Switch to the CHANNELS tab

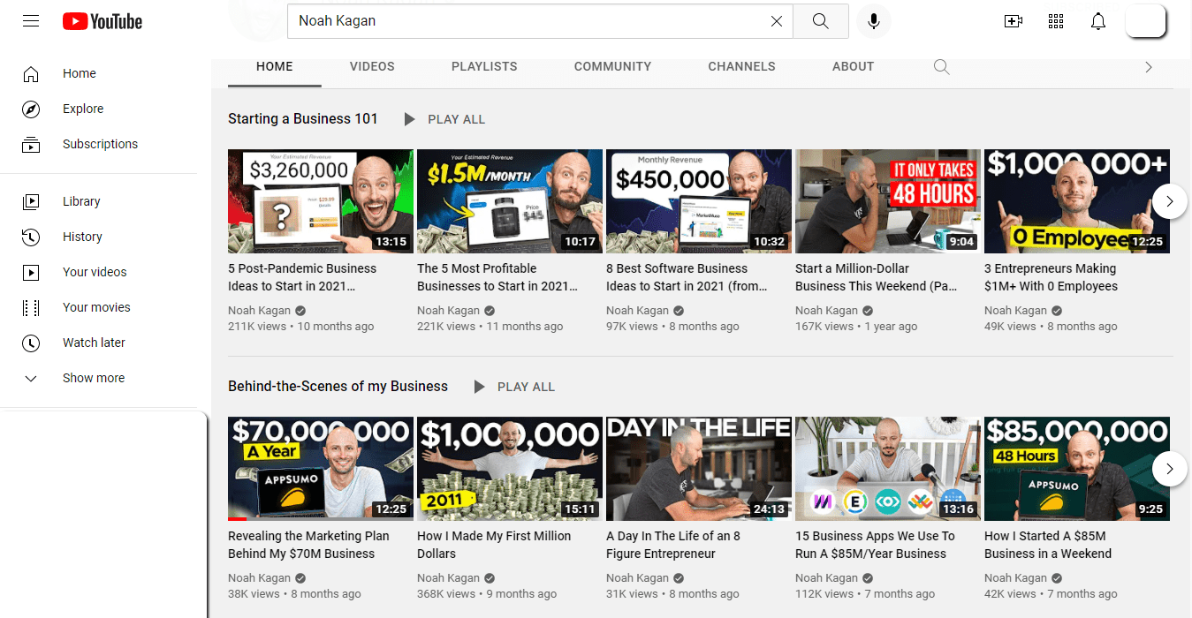tap(741, 66)
